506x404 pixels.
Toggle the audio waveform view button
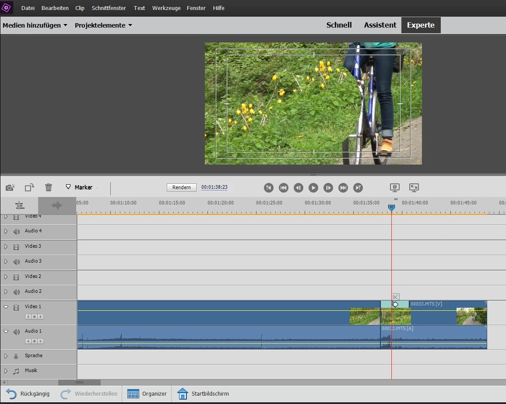57,205
